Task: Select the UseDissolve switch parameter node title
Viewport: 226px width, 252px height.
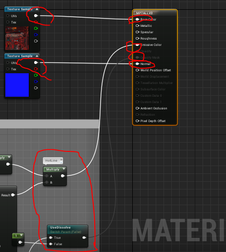Action: (x=61, y=228)
